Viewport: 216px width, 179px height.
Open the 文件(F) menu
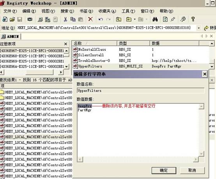pyautogui.click(x=10, y=11)
